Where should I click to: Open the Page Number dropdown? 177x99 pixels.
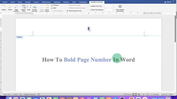(16, 8)
